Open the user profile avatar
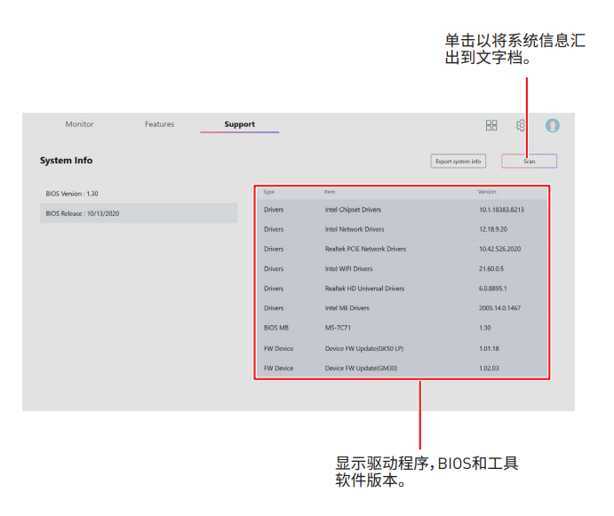The width and height of the screenshot is (614, 516). tap(552, 125)
